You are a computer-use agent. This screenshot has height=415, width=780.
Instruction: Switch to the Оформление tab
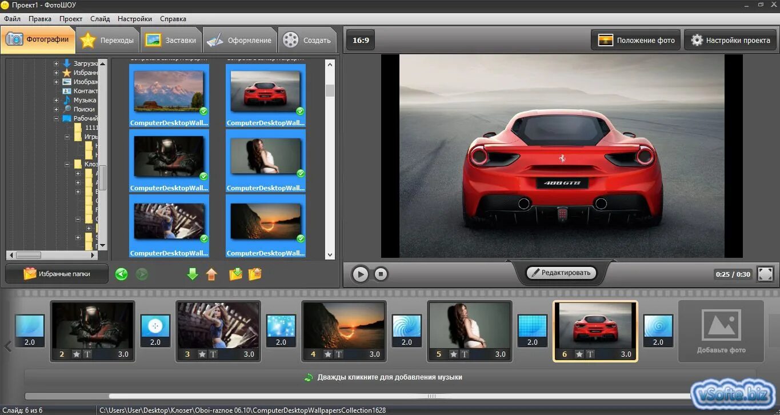[x=239, y=40]
